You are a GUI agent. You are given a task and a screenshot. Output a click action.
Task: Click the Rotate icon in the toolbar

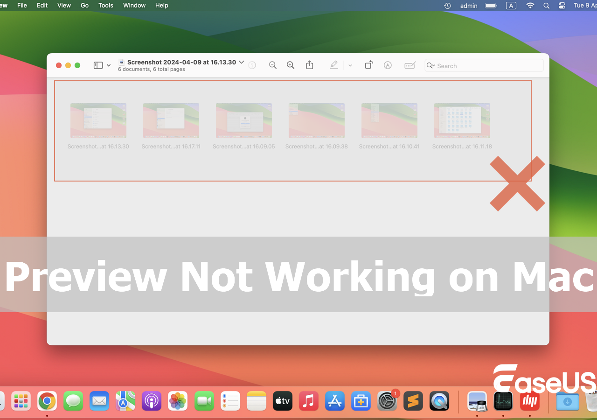(x=368, y=65)
